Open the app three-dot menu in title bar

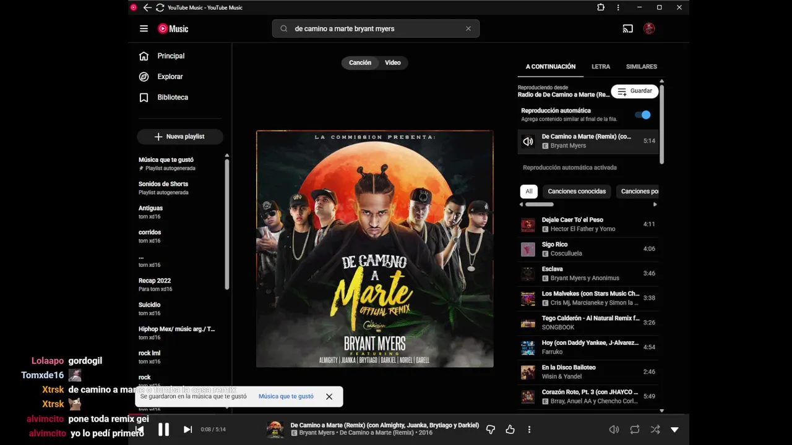click(618, 7)
